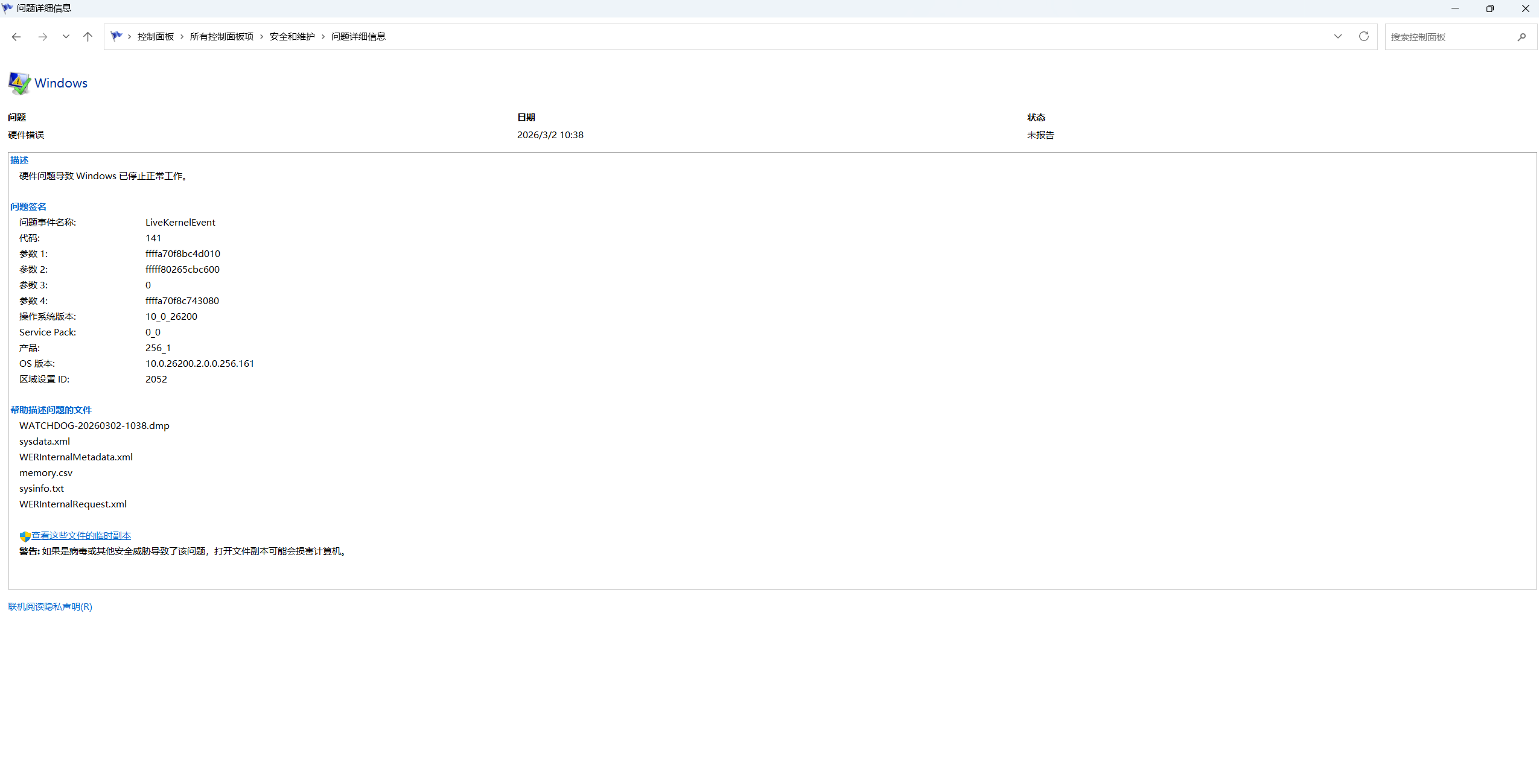Navigate to 所有控制面板项 breadcrumb

tap(221, 37)
